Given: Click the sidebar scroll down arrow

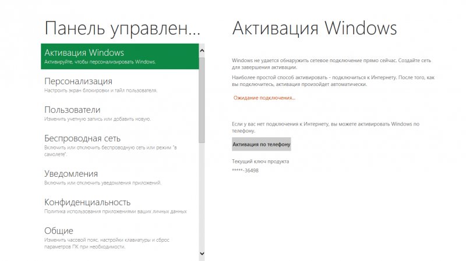Looking at the screenshot, I should click(x=202, y=253).
